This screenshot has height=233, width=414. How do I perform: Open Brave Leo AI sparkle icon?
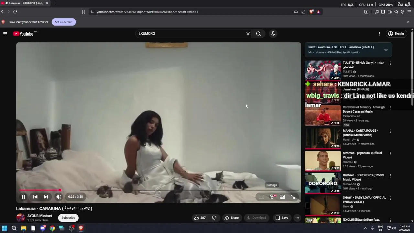(x=396, y=12)
